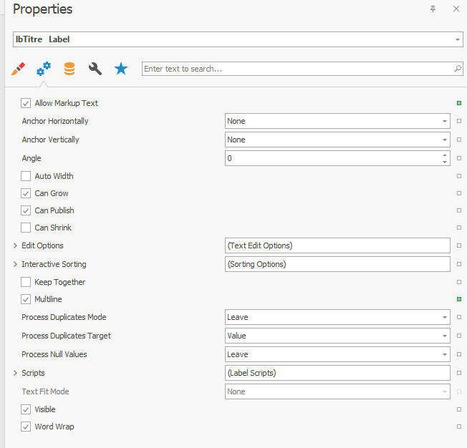Focus the Enter text to search field
This screenshot has height=448, width=467.
tap(298, 69)
